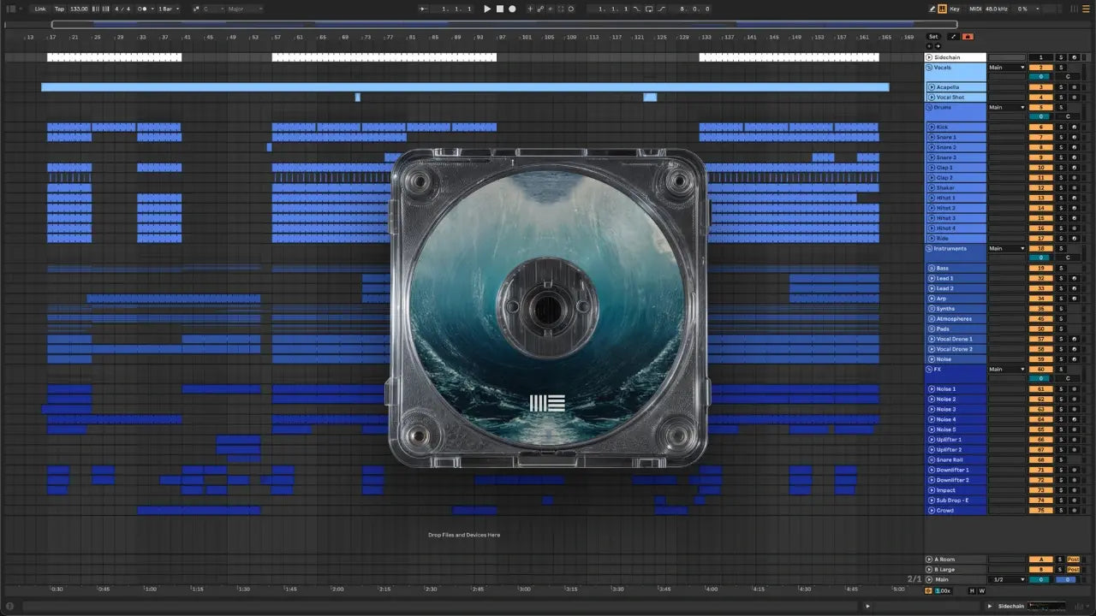Open the 1 Bar quantization dropdown
The height and width of the screenshot is (616, 1096).
pyautogui.click(x=169, y=9)
